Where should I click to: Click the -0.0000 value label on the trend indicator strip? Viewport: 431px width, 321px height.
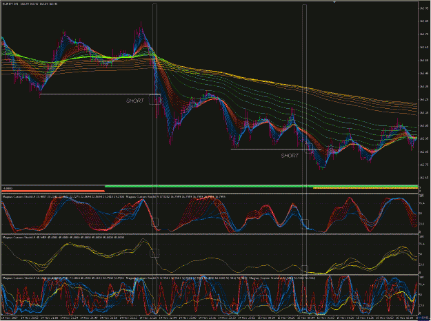coord(8,188)
